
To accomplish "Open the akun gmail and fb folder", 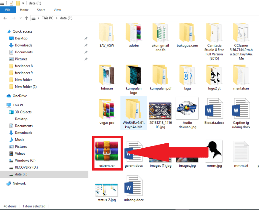I will tap(160, 37).
